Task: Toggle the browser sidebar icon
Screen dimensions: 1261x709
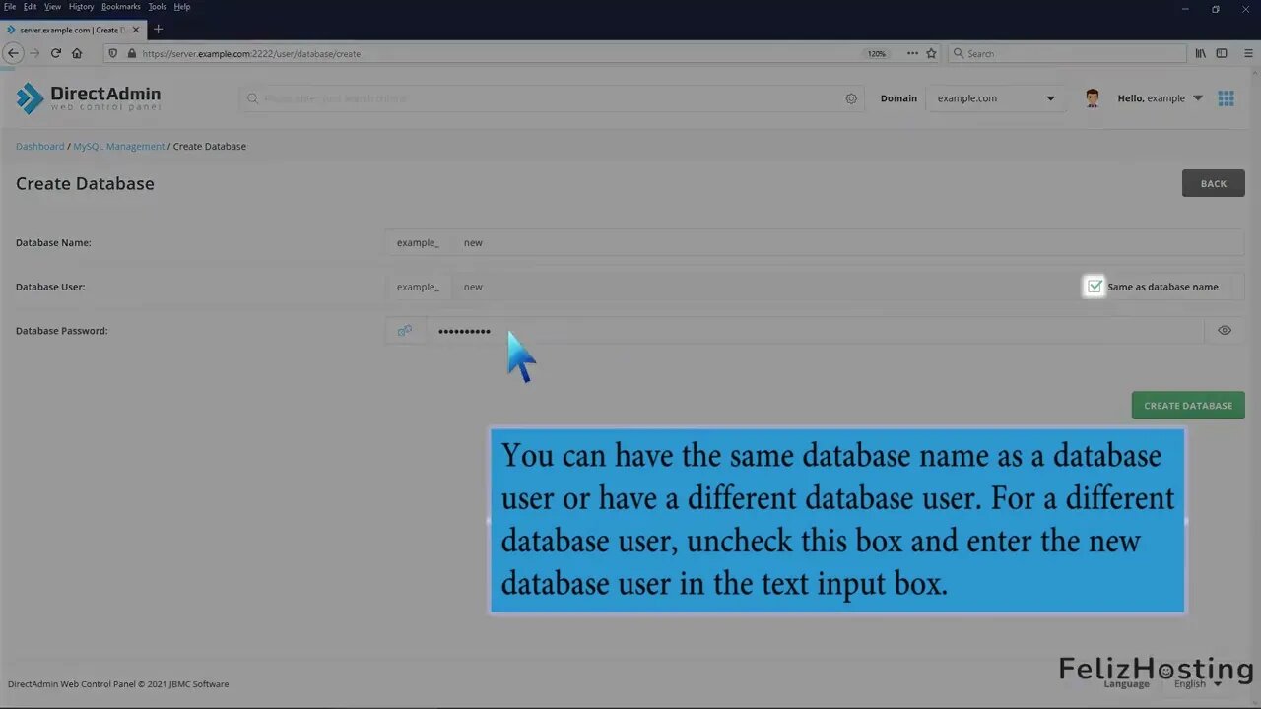Action: 1222,53
